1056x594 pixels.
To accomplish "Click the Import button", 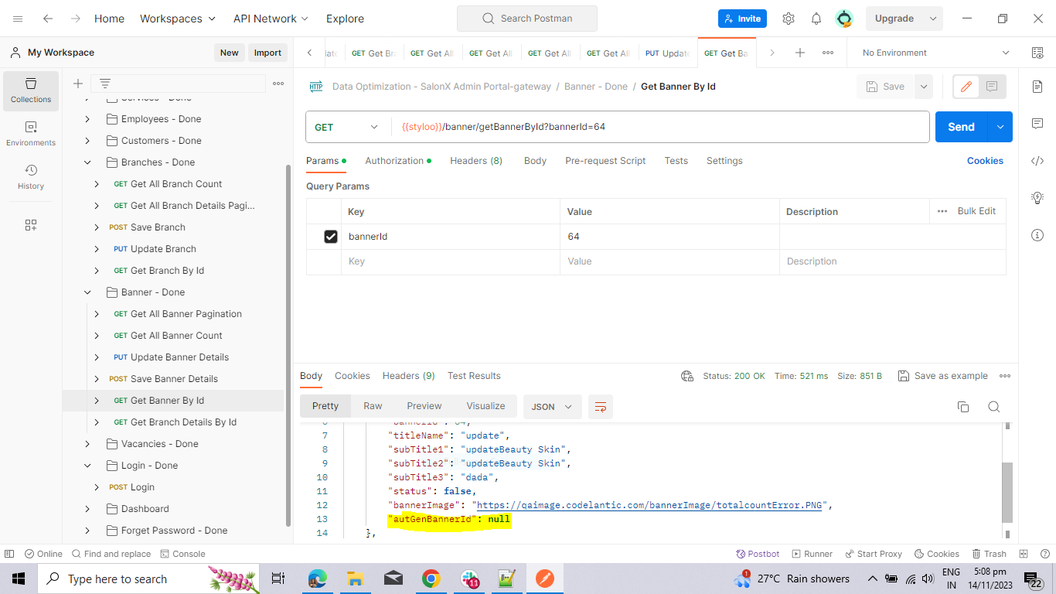I will 267,53.
